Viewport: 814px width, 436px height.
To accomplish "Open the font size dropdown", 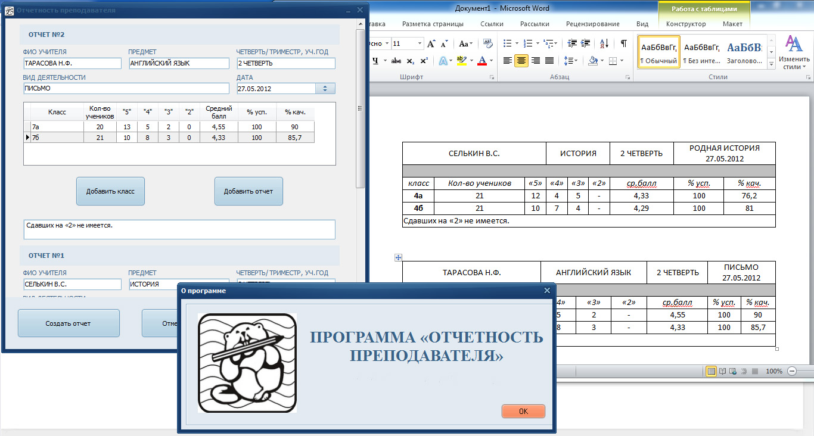I will click(x=420, y=43).
